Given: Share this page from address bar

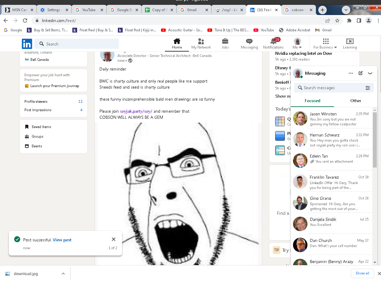Looking at the screenshot, I should pyautogui.click(x=328, y=20).
